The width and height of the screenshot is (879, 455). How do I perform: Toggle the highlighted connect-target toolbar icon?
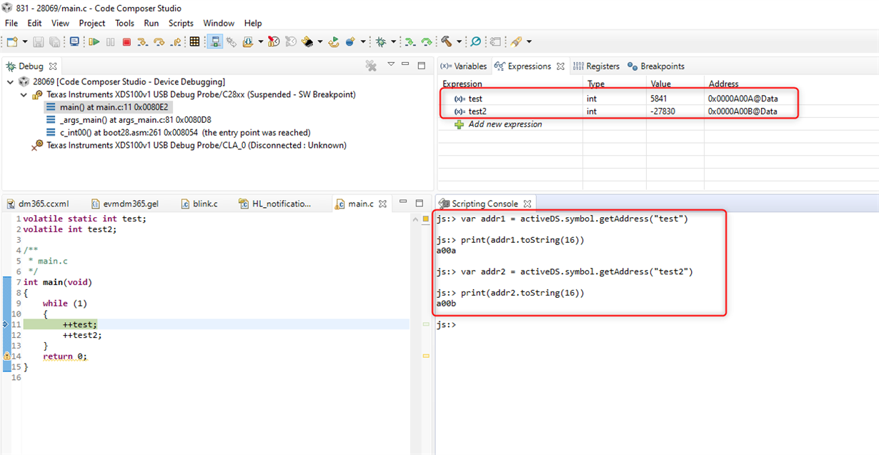[215, 42]
